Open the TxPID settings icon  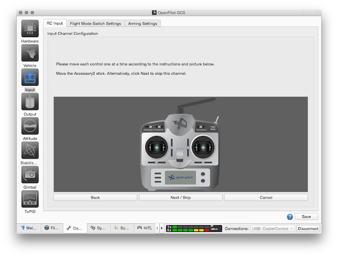pos(30,199)
